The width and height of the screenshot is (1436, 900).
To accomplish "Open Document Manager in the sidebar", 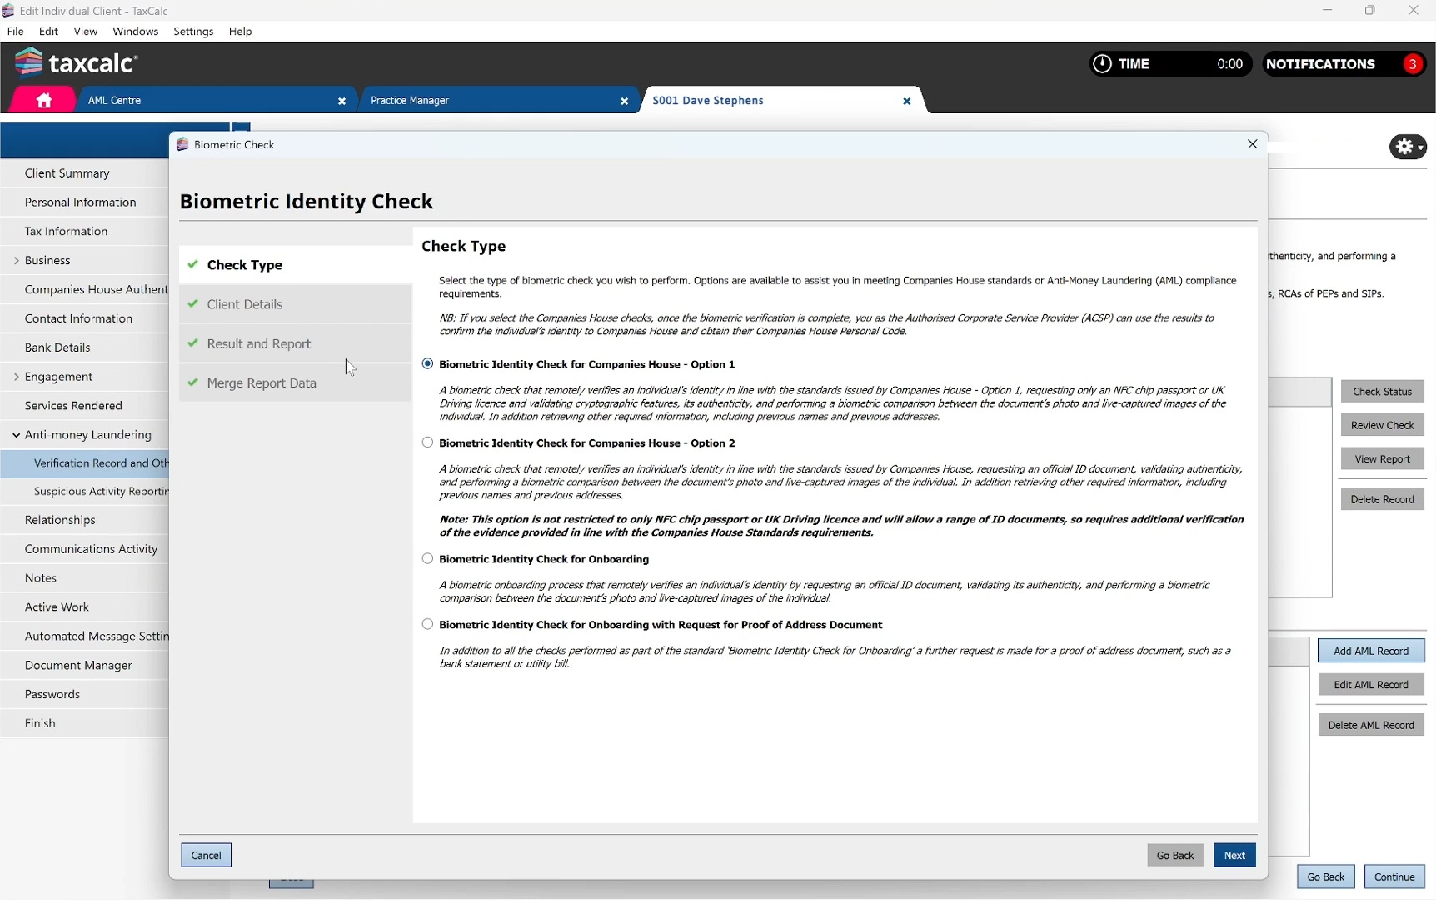I will point(85,666).
